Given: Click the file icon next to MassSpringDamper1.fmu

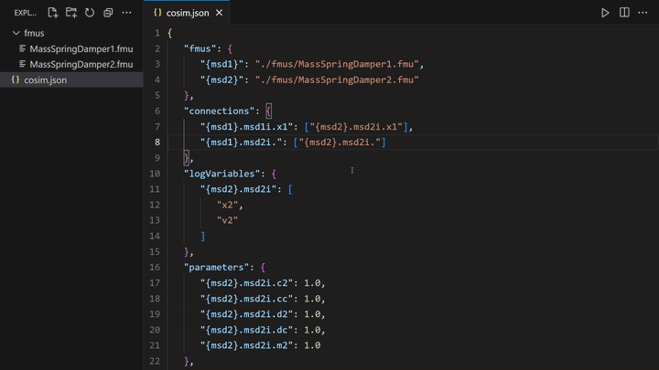Looking at the screenshot, I should pos(22,48).
